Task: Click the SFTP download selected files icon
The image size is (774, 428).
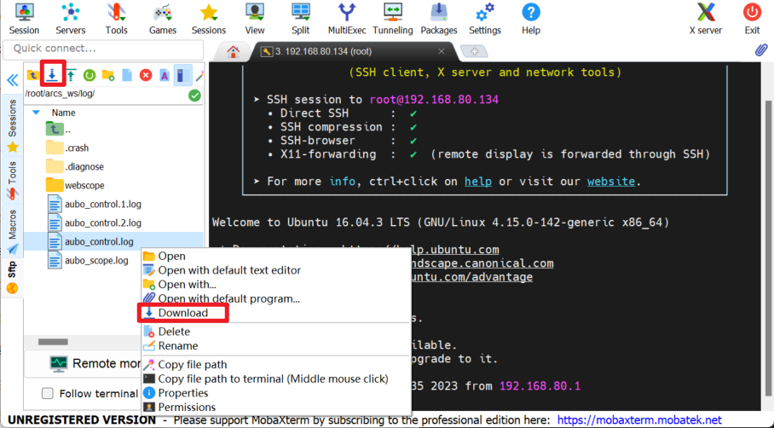Action: pos(52,75)
